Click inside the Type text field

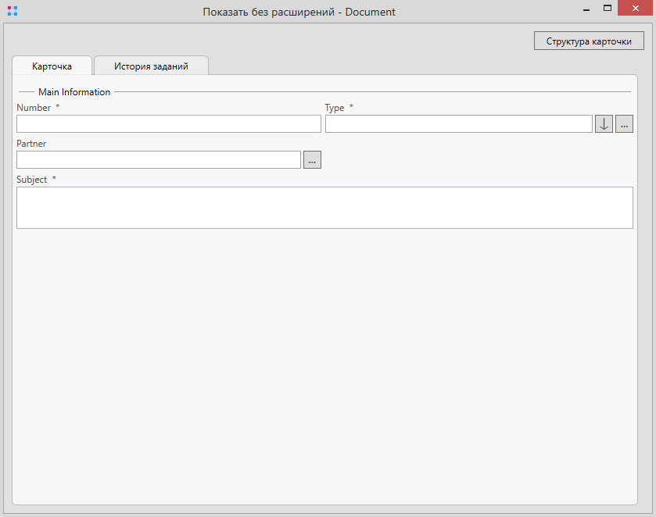458,124
